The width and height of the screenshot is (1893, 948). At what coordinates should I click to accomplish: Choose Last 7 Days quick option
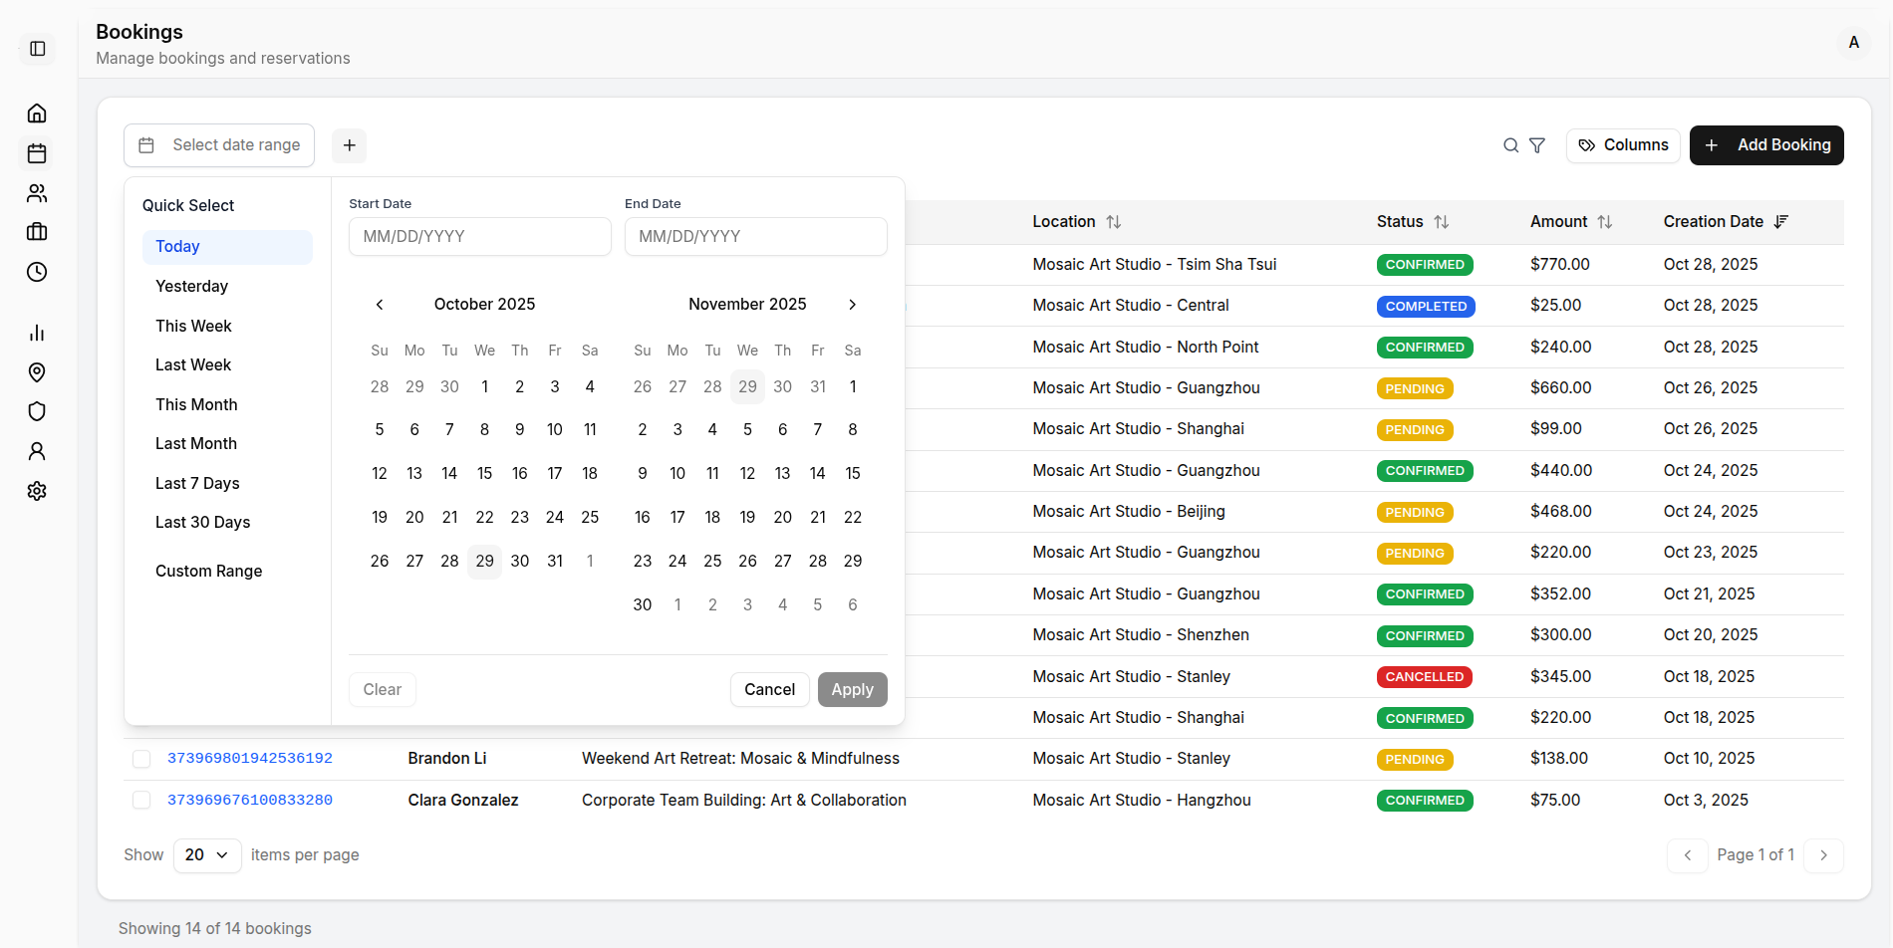click(x=197, y=483)
